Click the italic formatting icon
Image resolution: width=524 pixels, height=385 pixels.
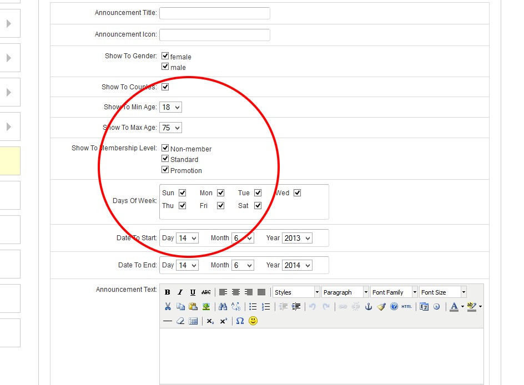pyautogui.click(x=180, y=292)
